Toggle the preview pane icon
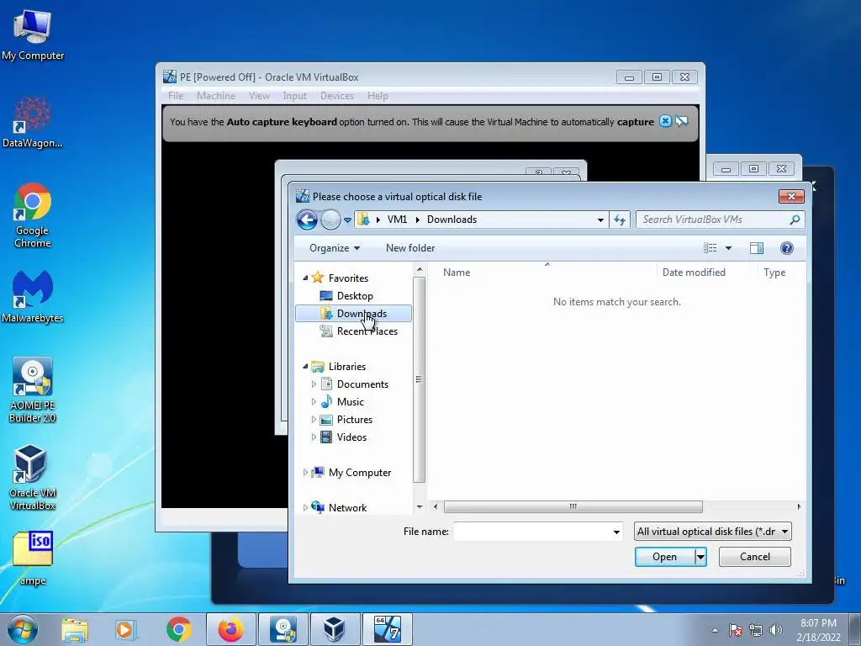The height and width of the screenshot is (646, 861). coord(757,248)
